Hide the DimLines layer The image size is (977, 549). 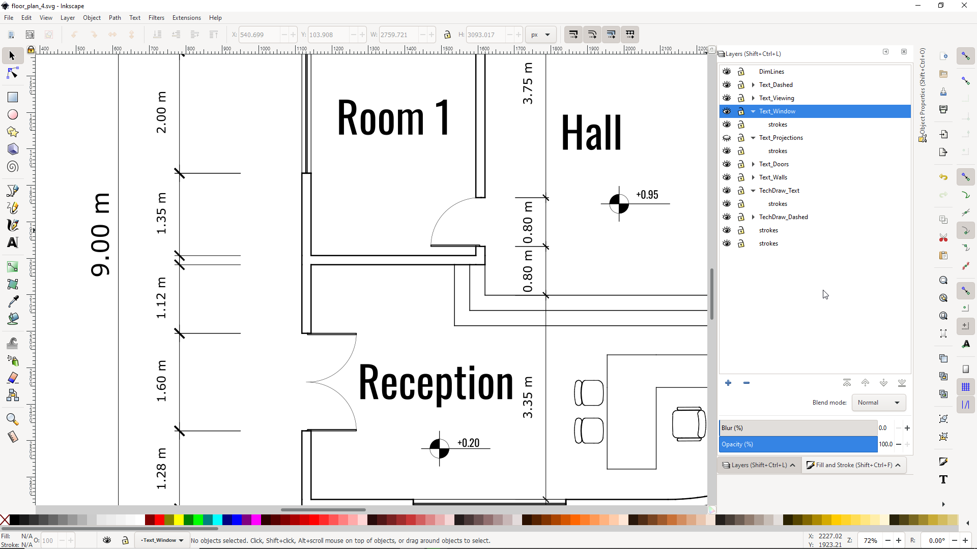(x=727, y=72)
